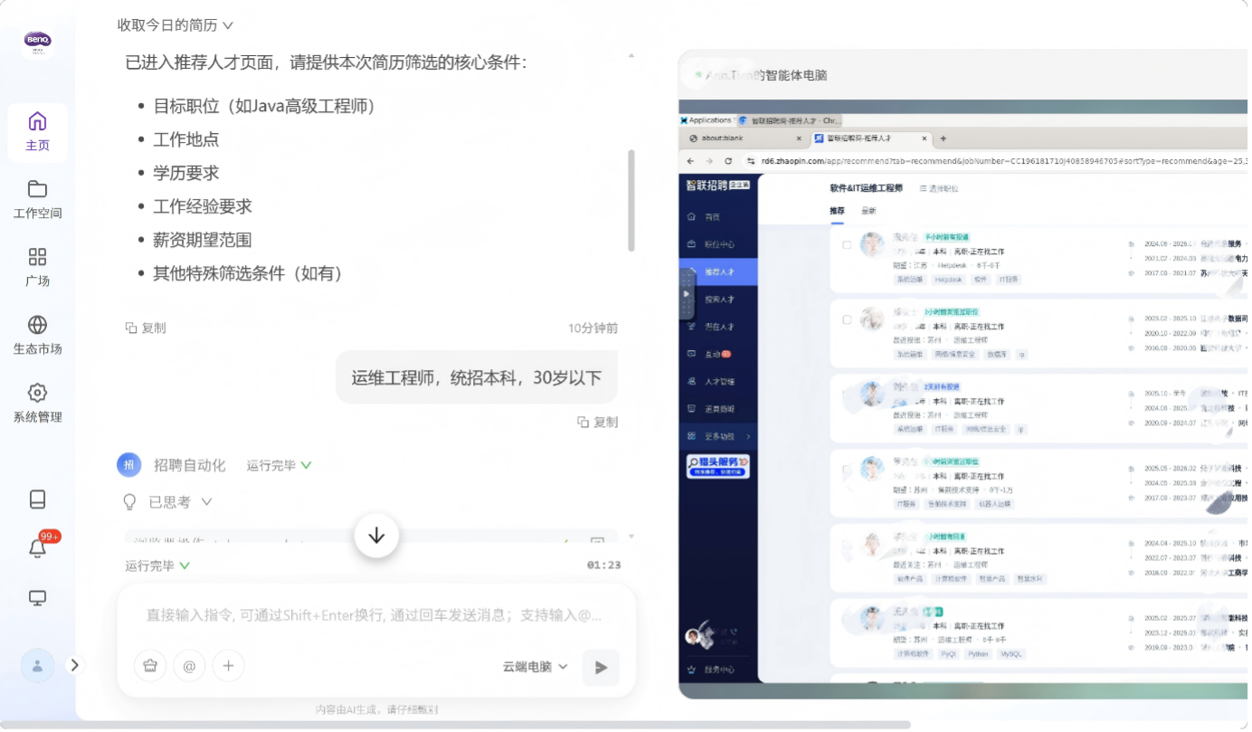Click the monitor icon in left sidebar

coord(37,598)
